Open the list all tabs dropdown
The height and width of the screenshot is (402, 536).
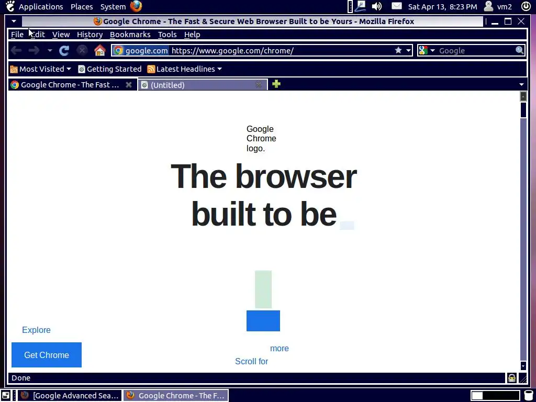pyautogui.click(x=521, y=84)
